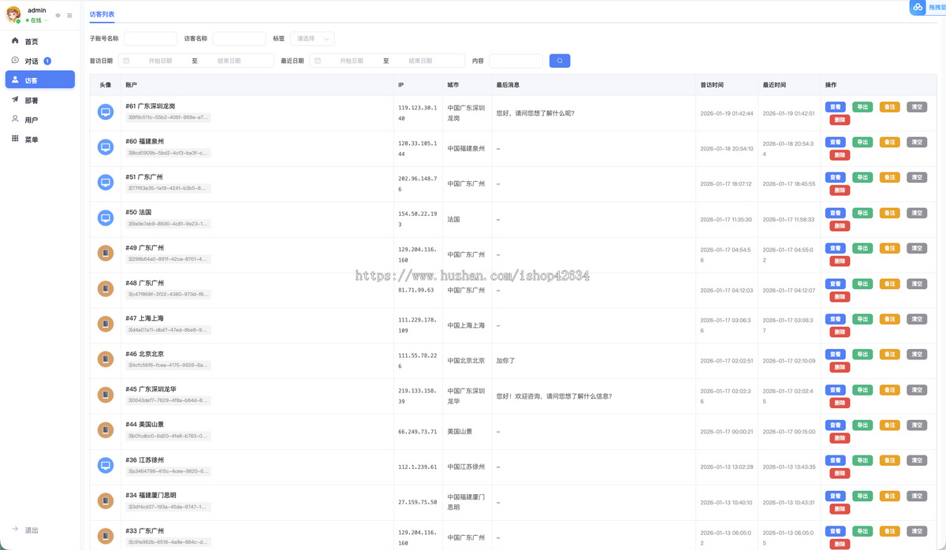This screenshot has width=946, height=550.
Task: Click 查看 for visitor #36
Action: 836,460
